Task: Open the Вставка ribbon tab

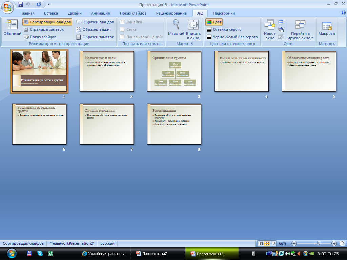Action: 51,13
